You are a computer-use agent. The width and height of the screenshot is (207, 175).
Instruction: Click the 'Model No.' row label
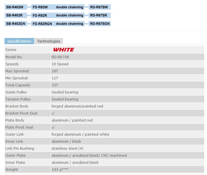click(14, 57)
